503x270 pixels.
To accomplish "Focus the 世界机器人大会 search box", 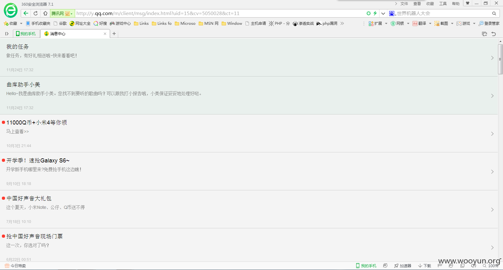I will click(x=443, y=13).
